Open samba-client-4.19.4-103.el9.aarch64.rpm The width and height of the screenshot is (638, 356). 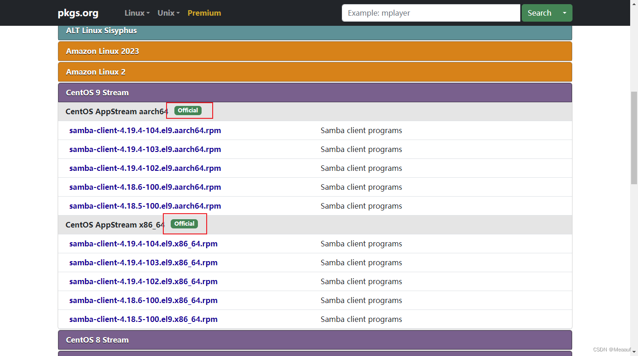[x=145, y=149]
